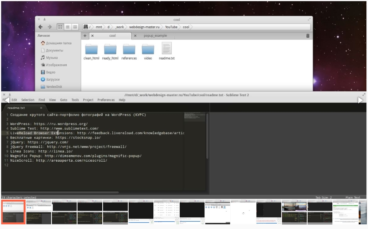Image resolution: width=368 pixels, height=229 pixels.
Task: Open the clean_html folder
Action: click(x=91, y=50)
